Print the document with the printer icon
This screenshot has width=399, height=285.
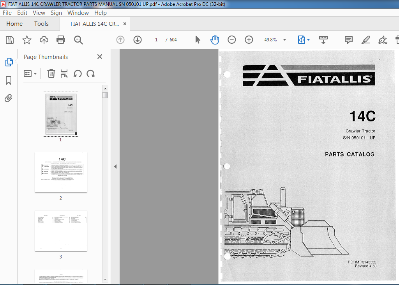61,40
